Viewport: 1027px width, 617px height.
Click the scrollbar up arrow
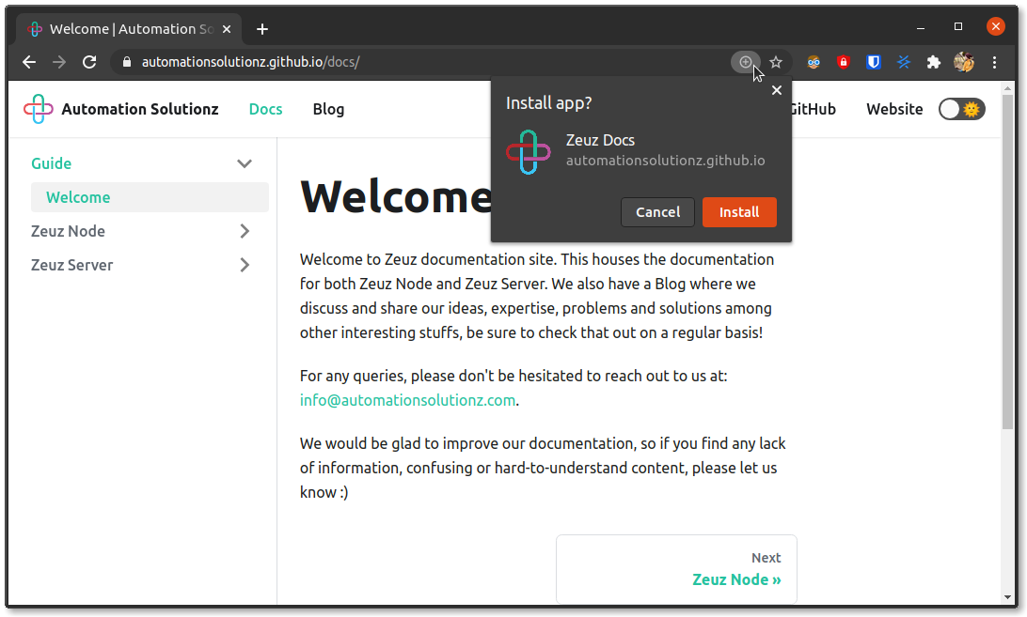click(1008, 87)
